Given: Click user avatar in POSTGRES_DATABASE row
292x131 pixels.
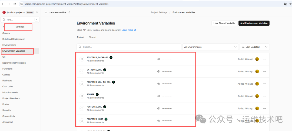Looking at the screenshot, I should coord(257,59).
